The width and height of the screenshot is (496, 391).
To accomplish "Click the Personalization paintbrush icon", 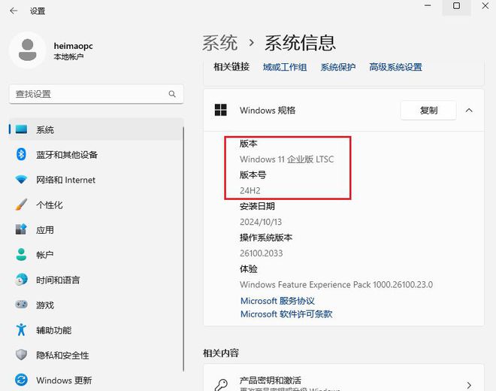I will (x=21, y=205).
